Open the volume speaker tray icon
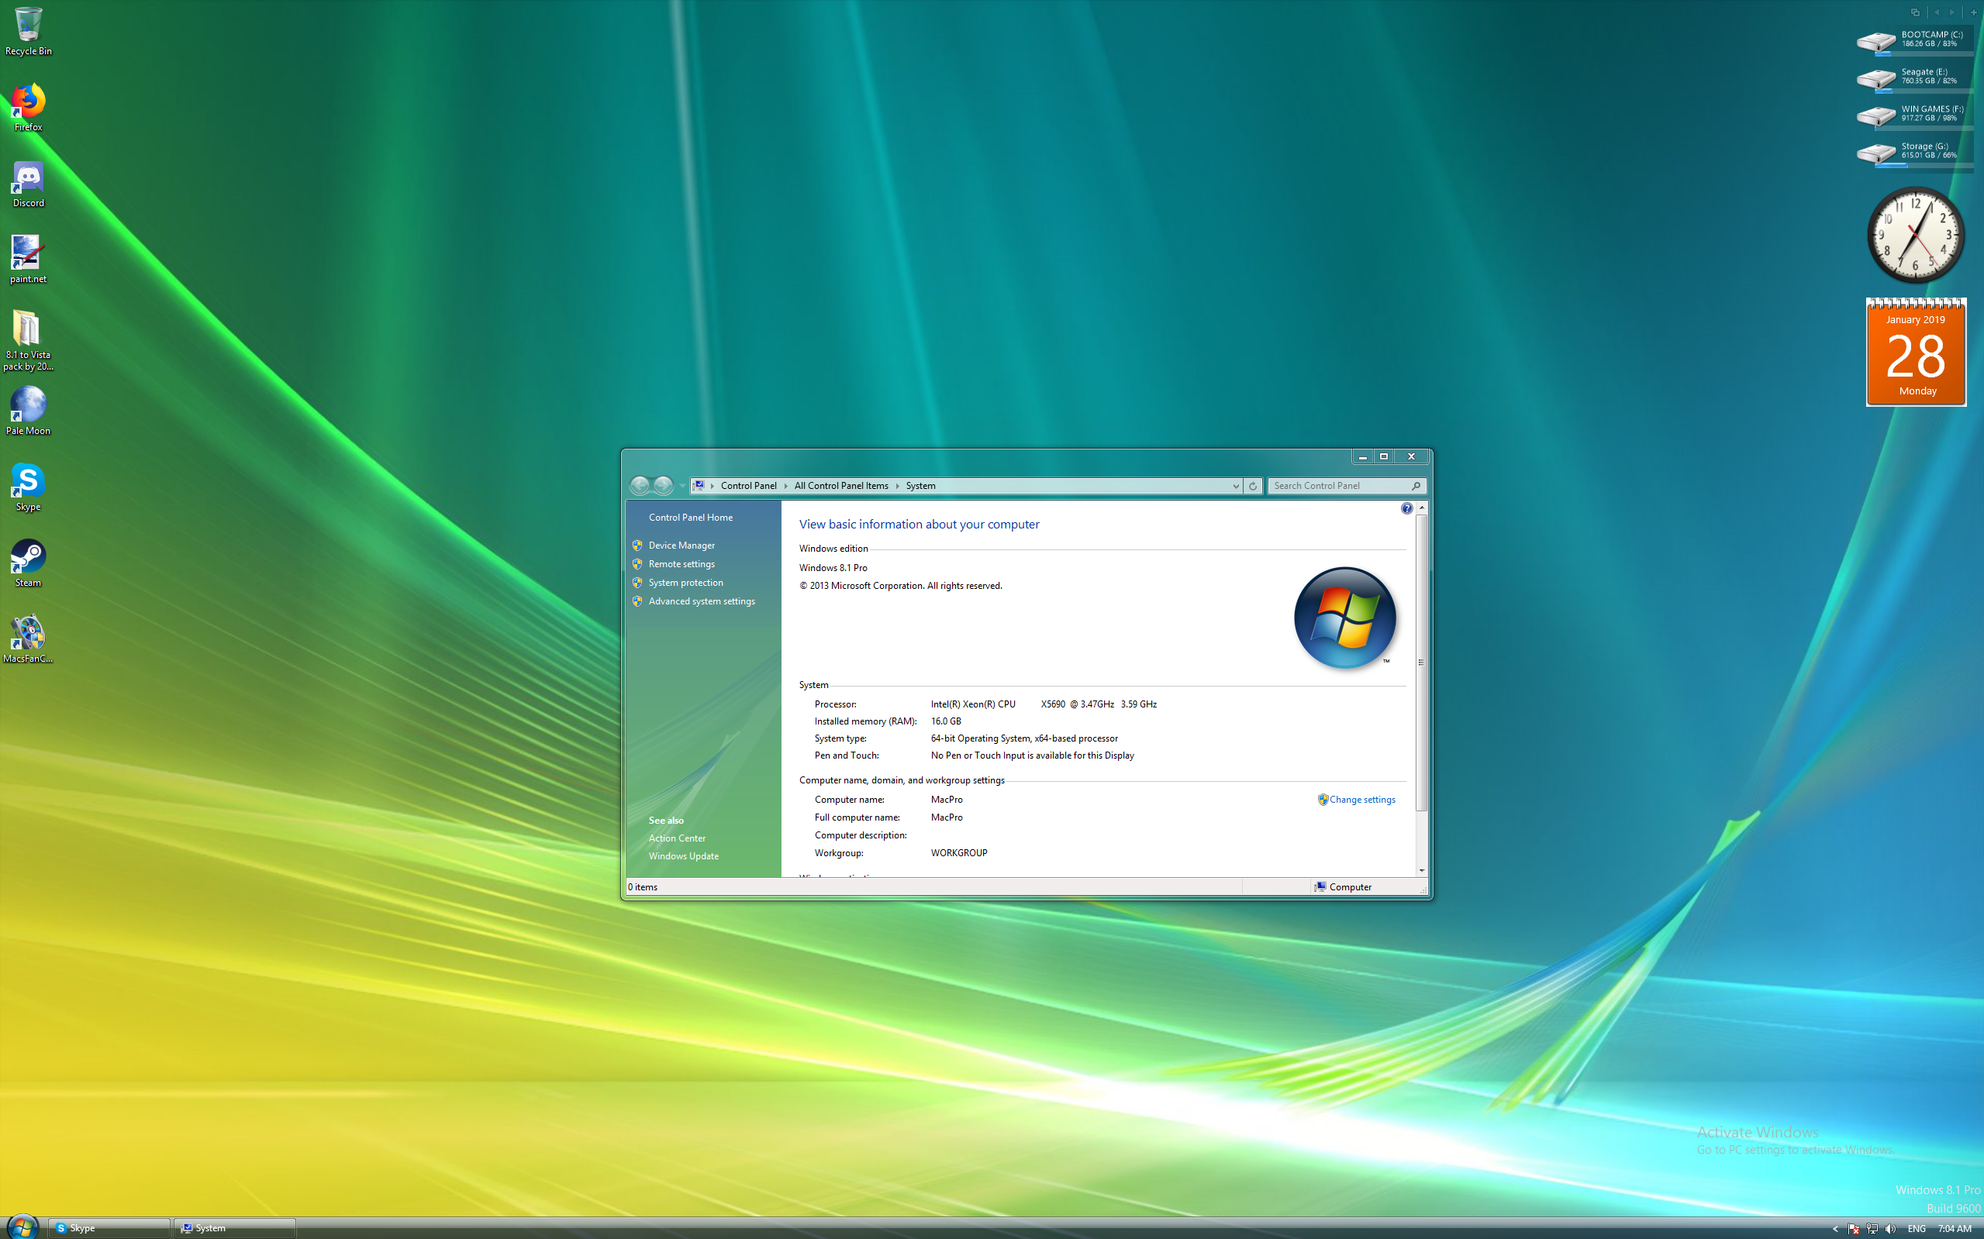The height and width of the screenshot is (1239, 1984). (x=1890, y=1228)
